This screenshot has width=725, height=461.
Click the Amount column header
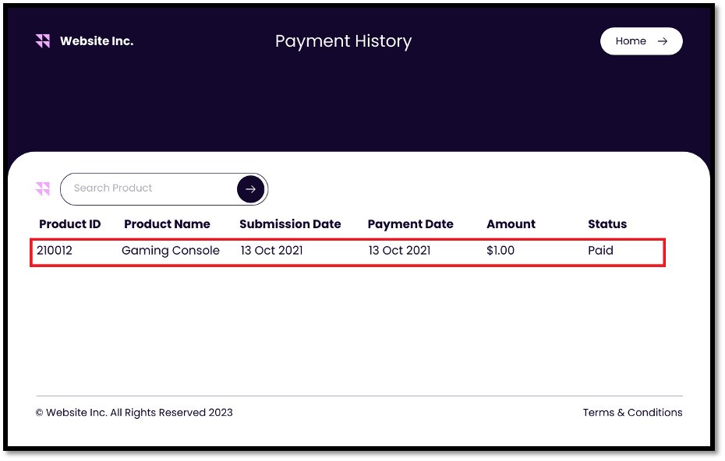511,224
